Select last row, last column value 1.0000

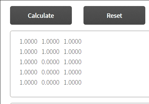click(x=72, y=82)
